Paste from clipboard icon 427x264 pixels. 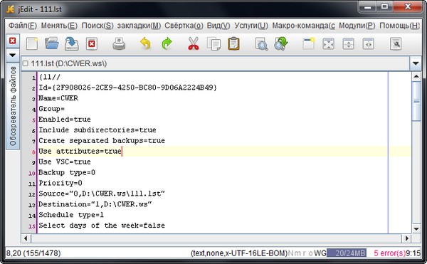coord(233,44)
